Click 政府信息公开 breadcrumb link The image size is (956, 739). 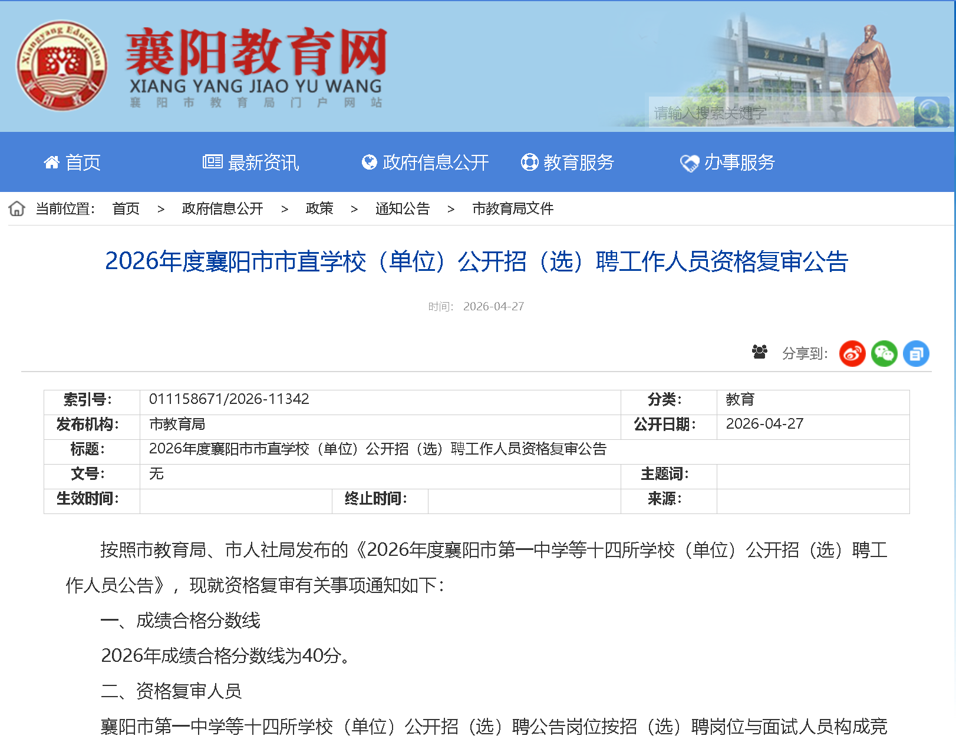pyautogui.click(x=222, y=208)
